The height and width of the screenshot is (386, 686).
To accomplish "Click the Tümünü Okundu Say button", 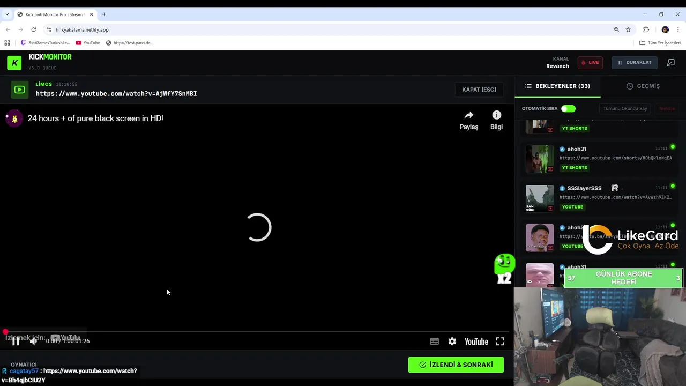I will pyautogui.click(x=625, y=109).
